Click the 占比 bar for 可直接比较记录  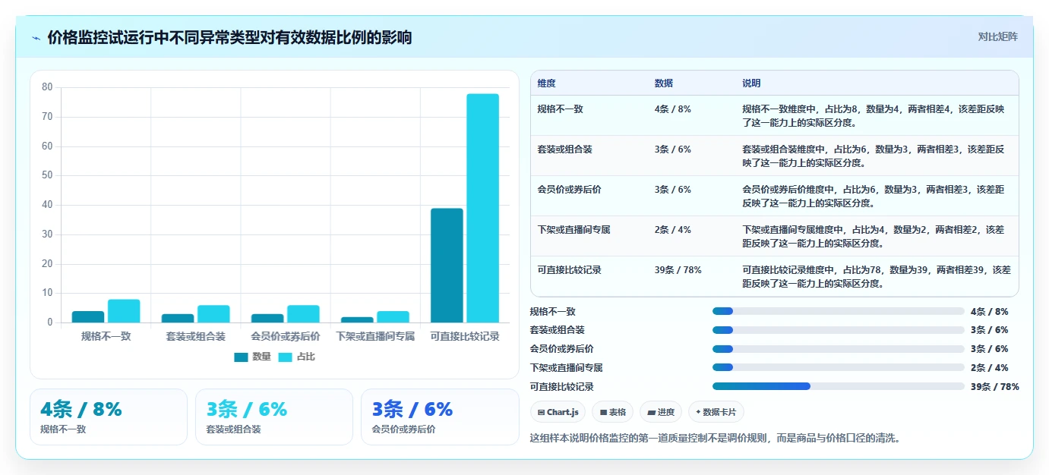[482, 208]
